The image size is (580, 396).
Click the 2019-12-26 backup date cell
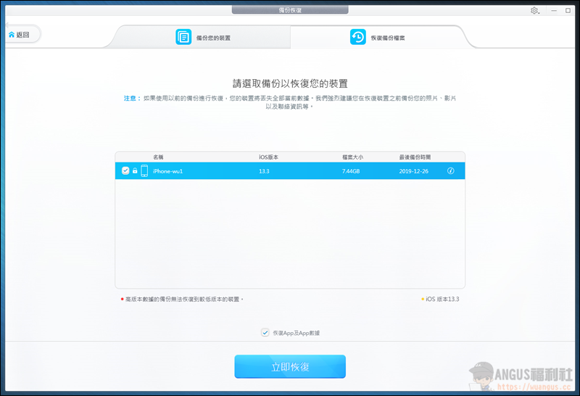415,170
